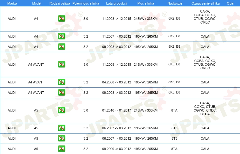Viewport: 240px width, 154px height.
Task: Click 245kW / 333KM in the A5 row
Action: tap(145, 110)
